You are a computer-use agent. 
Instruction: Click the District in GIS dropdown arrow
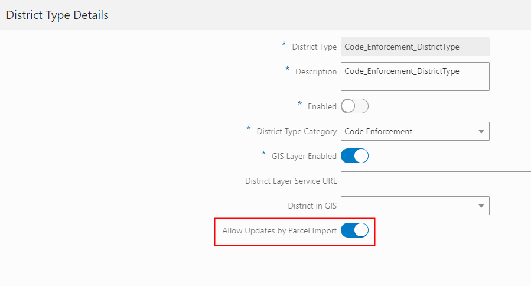[481, 206]
